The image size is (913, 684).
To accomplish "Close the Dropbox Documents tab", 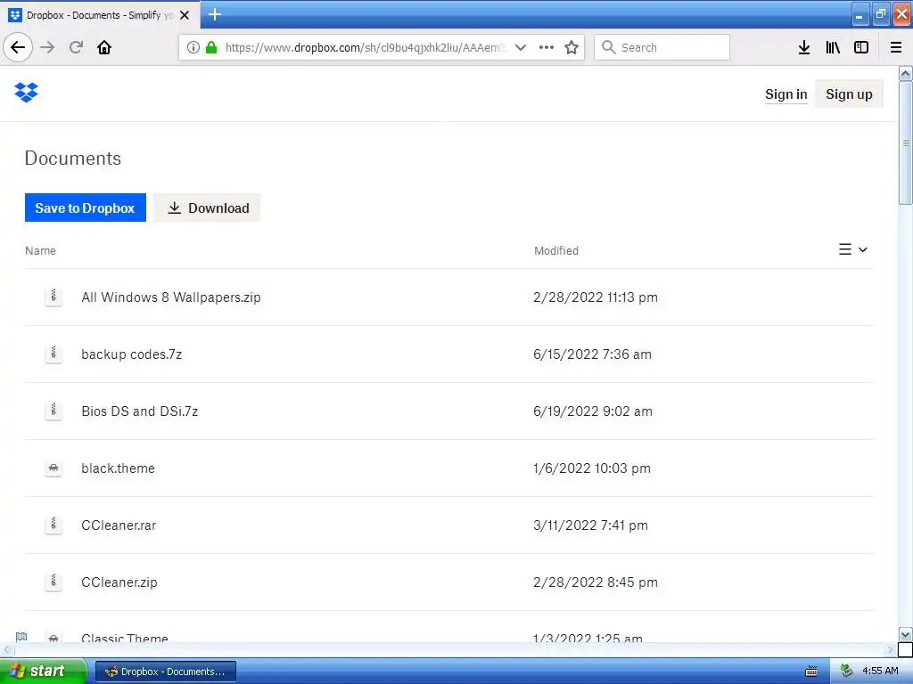I will point(185,15).
